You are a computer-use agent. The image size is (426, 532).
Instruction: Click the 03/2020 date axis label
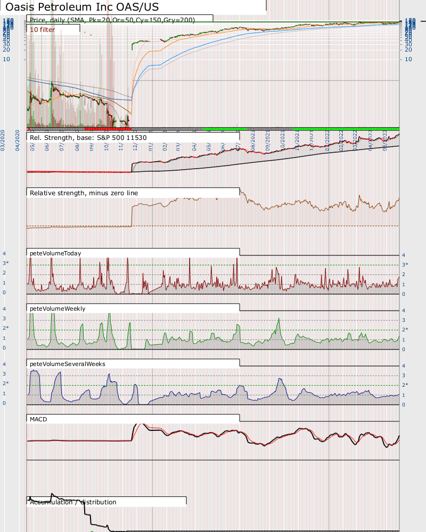point(3,140)
